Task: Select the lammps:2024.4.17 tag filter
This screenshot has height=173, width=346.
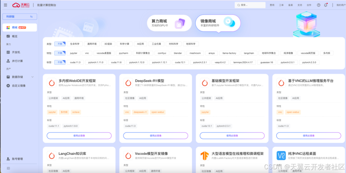Action: [x=243, y=62]
